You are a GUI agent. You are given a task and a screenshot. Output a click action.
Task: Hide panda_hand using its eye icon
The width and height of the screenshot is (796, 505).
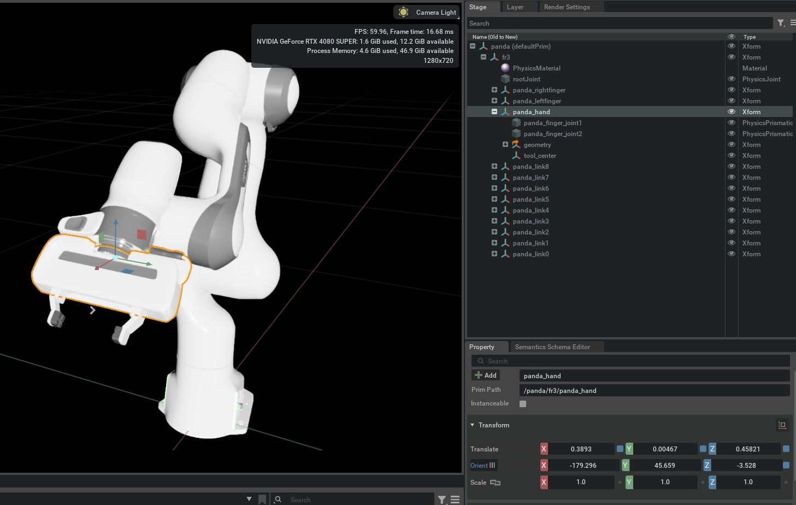(731, 111)
